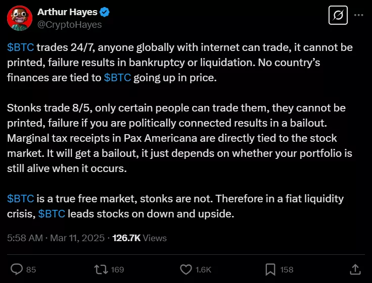View the 126.7K Views analytics
372x283 pixels.
[141, 238]
